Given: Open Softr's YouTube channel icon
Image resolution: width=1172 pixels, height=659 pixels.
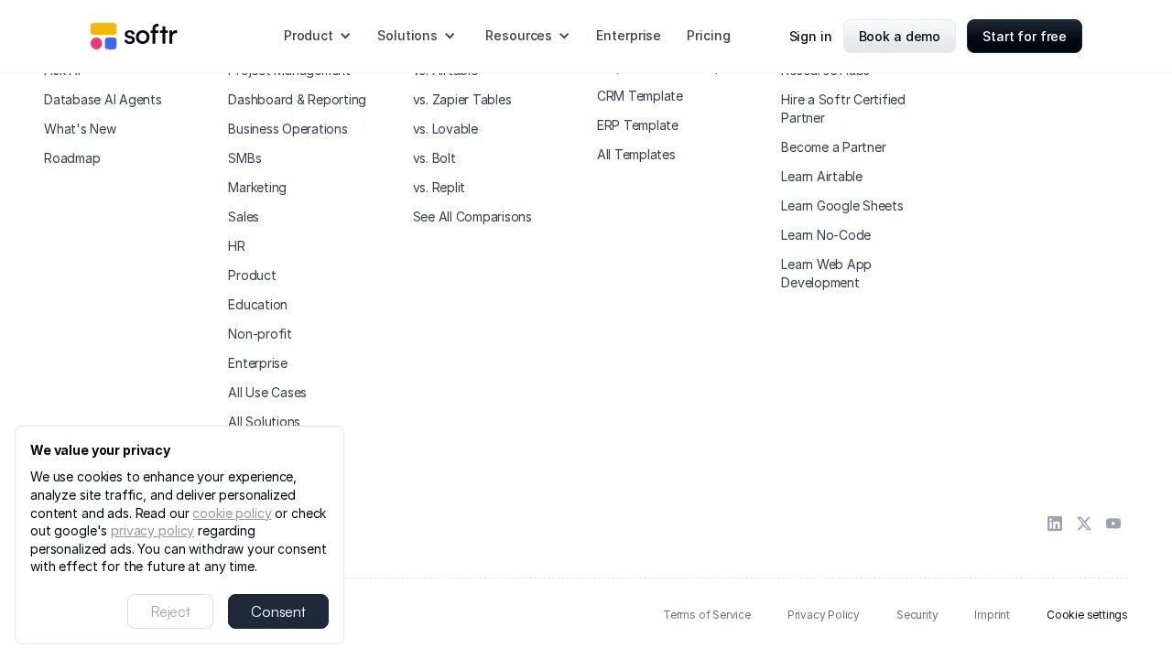Looking at the screenshot, I should (1113, 524).
